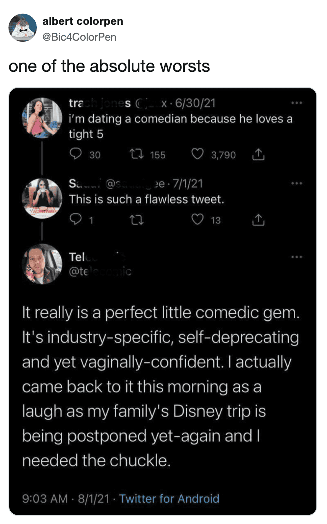Open the three-dot menu on the third tweet
Image resolution: width=327 pixels, height=524 pixels.
[297, 257]
